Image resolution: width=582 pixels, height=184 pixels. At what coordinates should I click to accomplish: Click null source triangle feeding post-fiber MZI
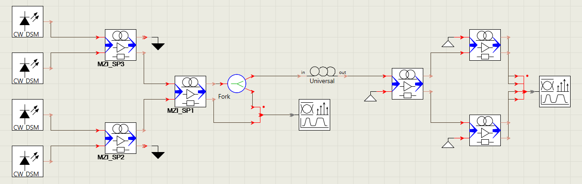point(370,98)
